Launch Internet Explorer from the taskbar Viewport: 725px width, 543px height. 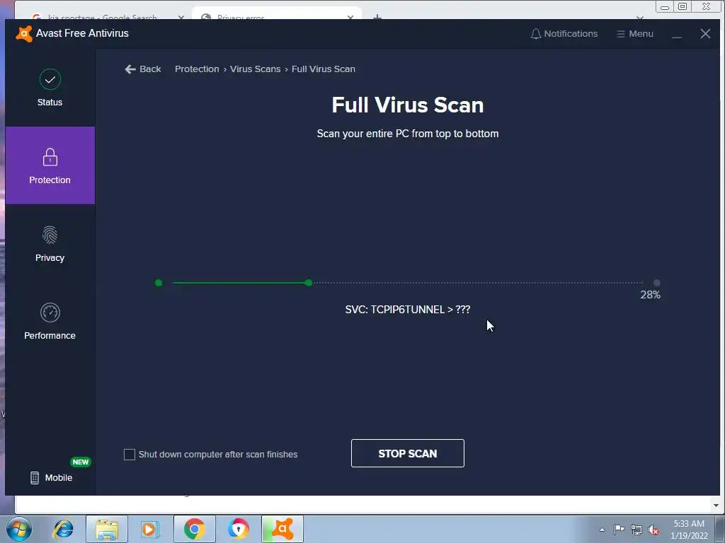[63, 529]
